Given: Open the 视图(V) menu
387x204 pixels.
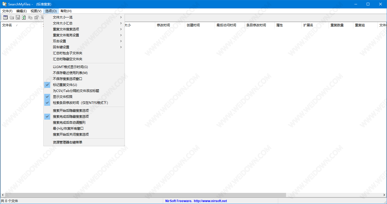Looking at the screenshot, I should pyautogui.click(x=36, y=11).
